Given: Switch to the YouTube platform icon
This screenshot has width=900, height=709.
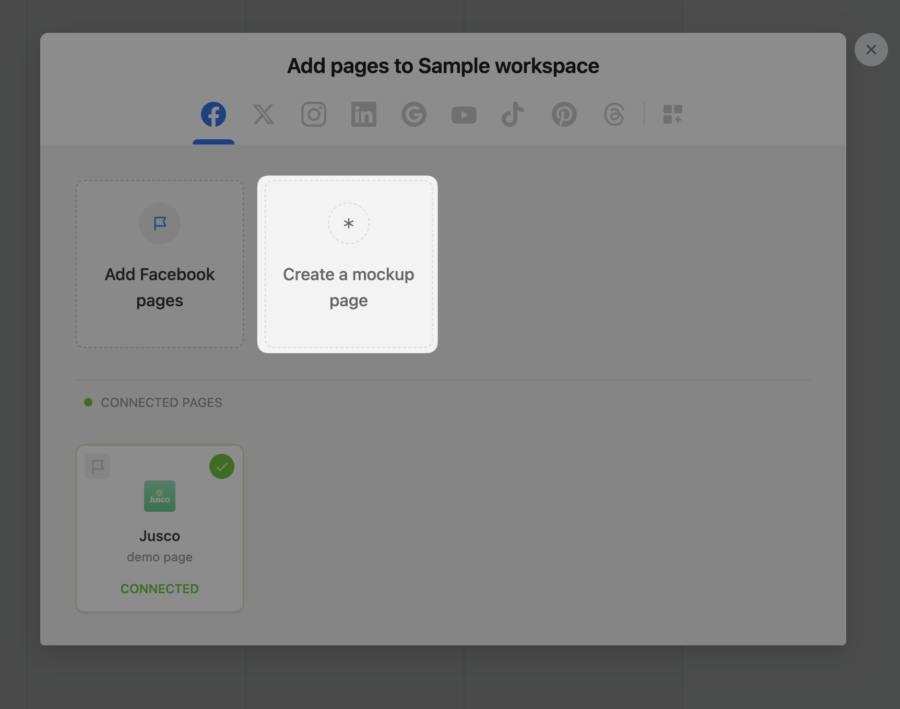Looking at the screenshot, I should (464, 115).
